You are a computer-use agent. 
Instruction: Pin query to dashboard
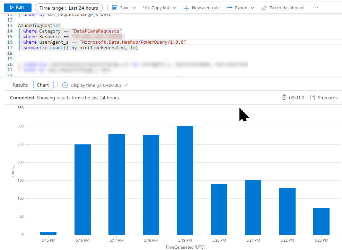(x=282, y=8)
